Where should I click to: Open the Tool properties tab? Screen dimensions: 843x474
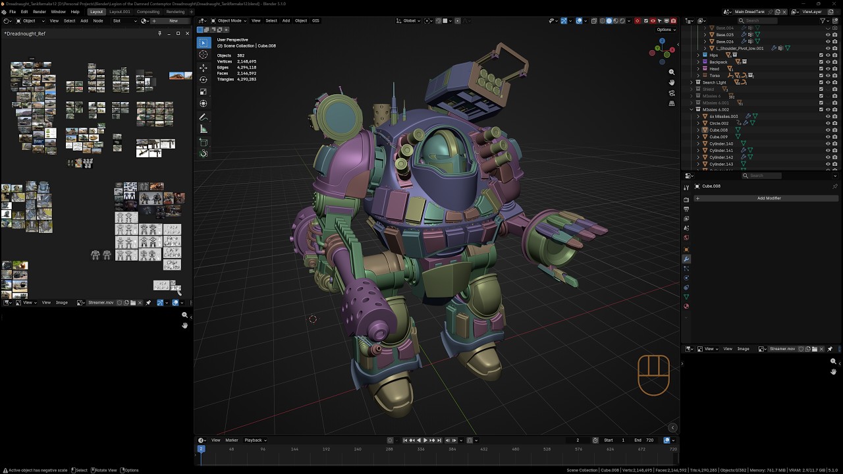tap(686, 188)
